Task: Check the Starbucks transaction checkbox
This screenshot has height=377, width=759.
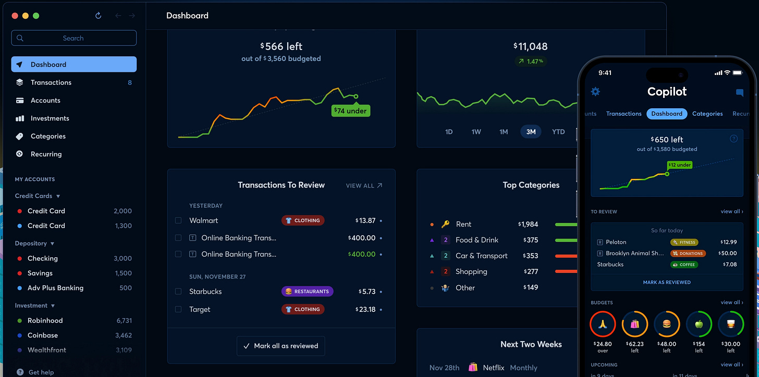Action: [x=178, y=292]
